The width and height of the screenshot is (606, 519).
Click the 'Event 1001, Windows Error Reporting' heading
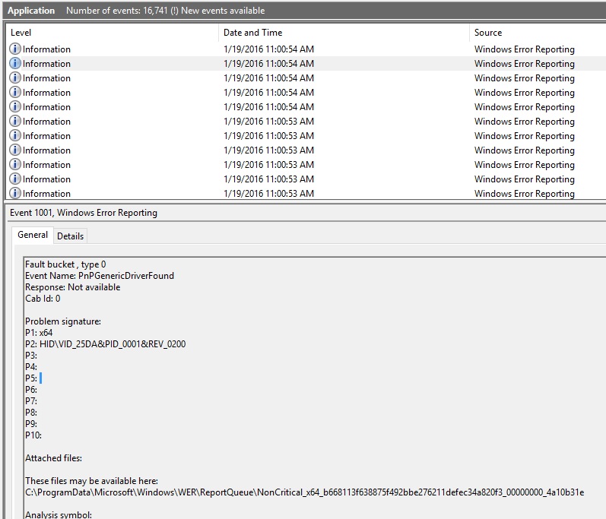pyautogui.click(x=84, y=213)
